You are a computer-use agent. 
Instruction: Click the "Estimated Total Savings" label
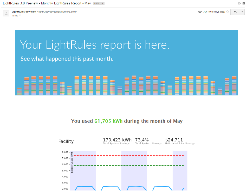(x=180, y=144)
